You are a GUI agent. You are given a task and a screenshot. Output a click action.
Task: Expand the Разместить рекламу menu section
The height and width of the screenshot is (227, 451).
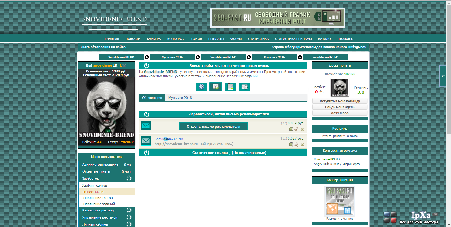coord(129,210)
